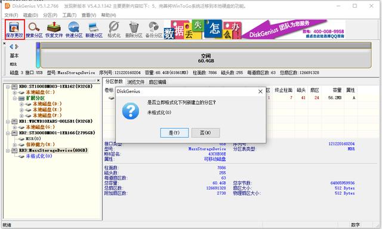Expand the 本地磁盘(F:) tree node
Image resolution: width=382 pixels, height=229 pixels.
point(21,116)
